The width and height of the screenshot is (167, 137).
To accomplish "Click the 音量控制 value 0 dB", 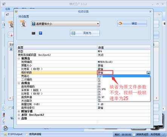I will pos(101,104).
